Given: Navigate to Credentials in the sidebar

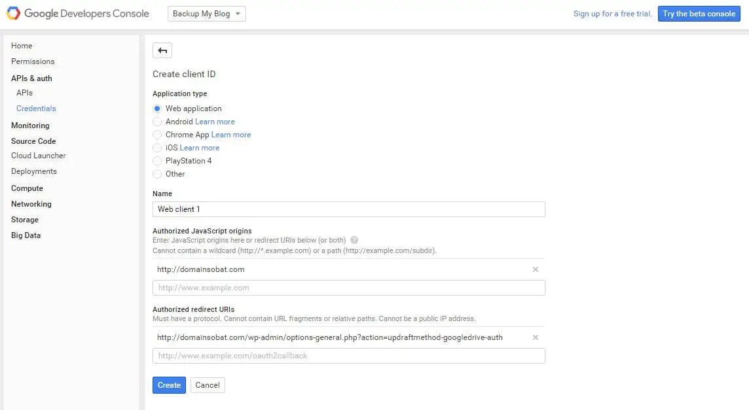Looking at the screenshot, I should pos(36,108).
